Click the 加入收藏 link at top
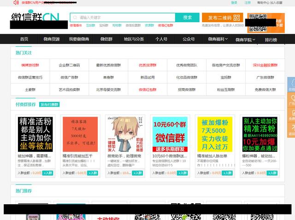This screenshot has height=220, width=295. tap(277, 3)
